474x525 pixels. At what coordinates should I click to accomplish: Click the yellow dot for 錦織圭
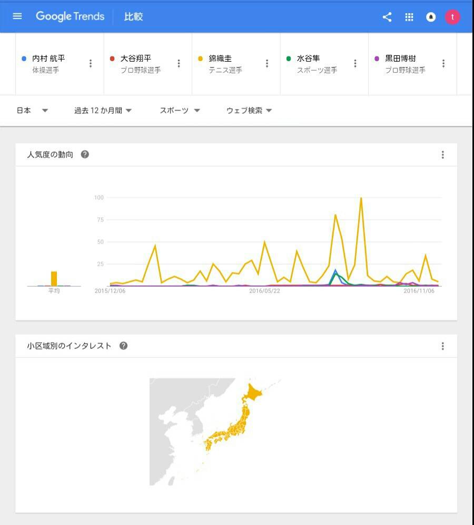[200, 59]
